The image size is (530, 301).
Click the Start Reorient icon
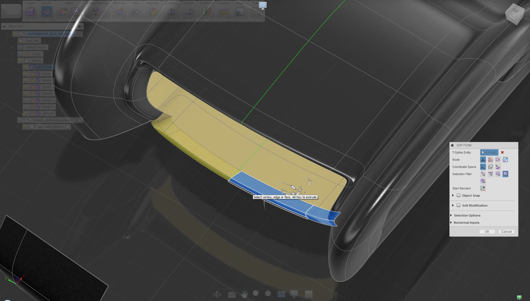pyautogui.click(x=483, y=188)
